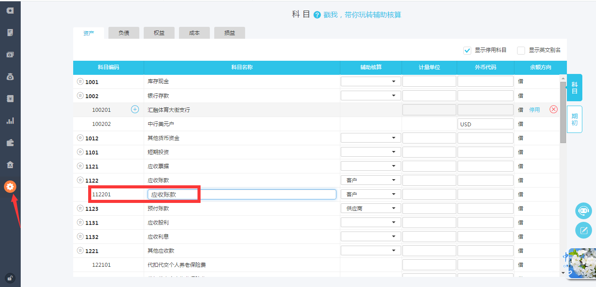Open 客户 dropdown in the 1122 row
The height and width of the screenshot is (287, 596).
371,180
